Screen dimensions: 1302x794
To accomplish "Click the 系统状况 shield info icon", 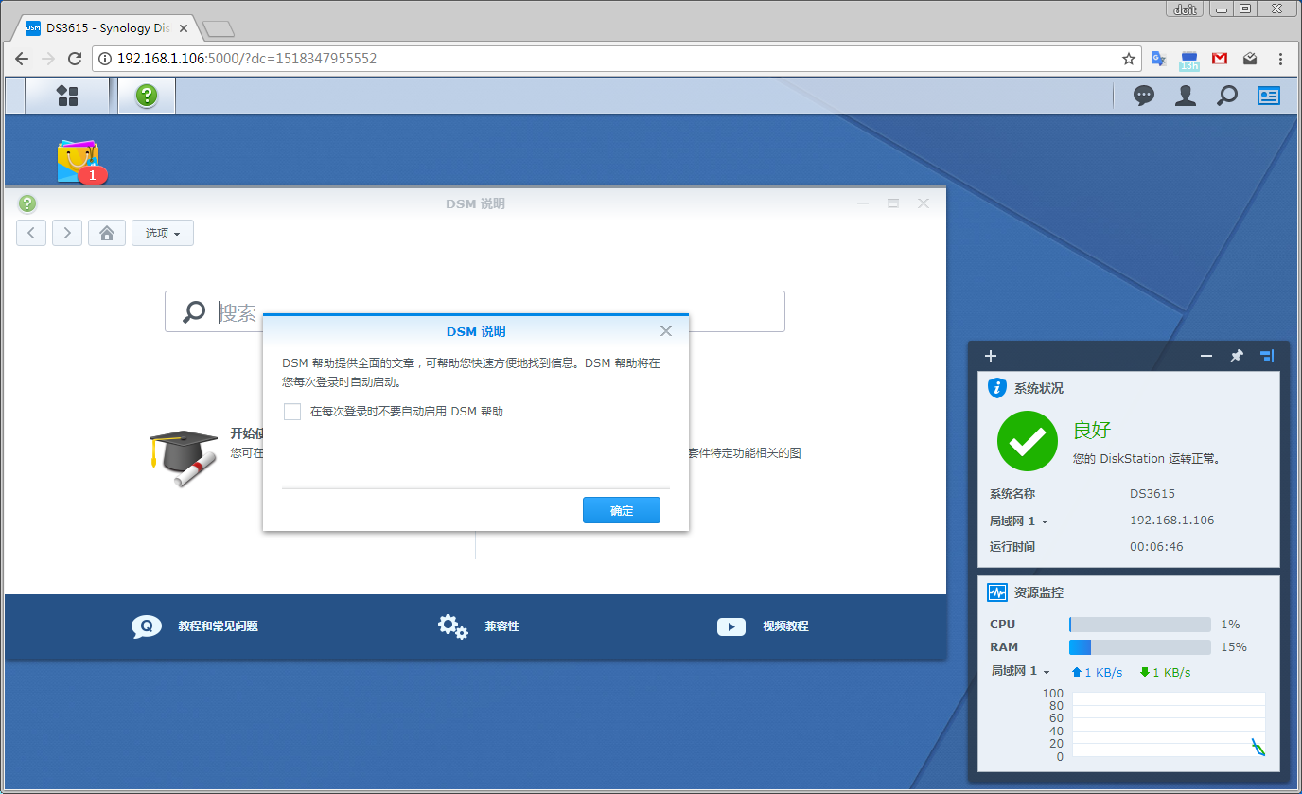I will point(996,388).
